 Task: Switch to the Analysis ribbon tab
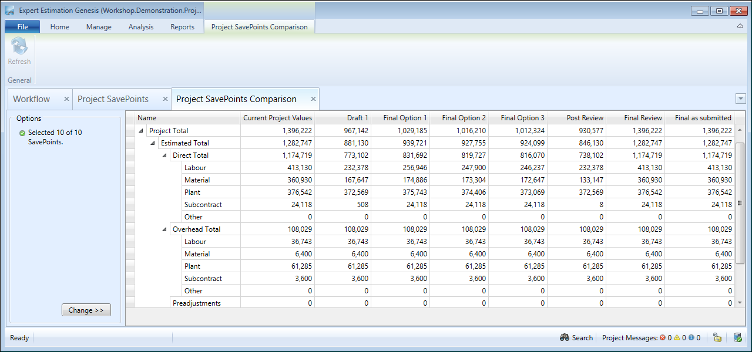(x=141, y=26)
